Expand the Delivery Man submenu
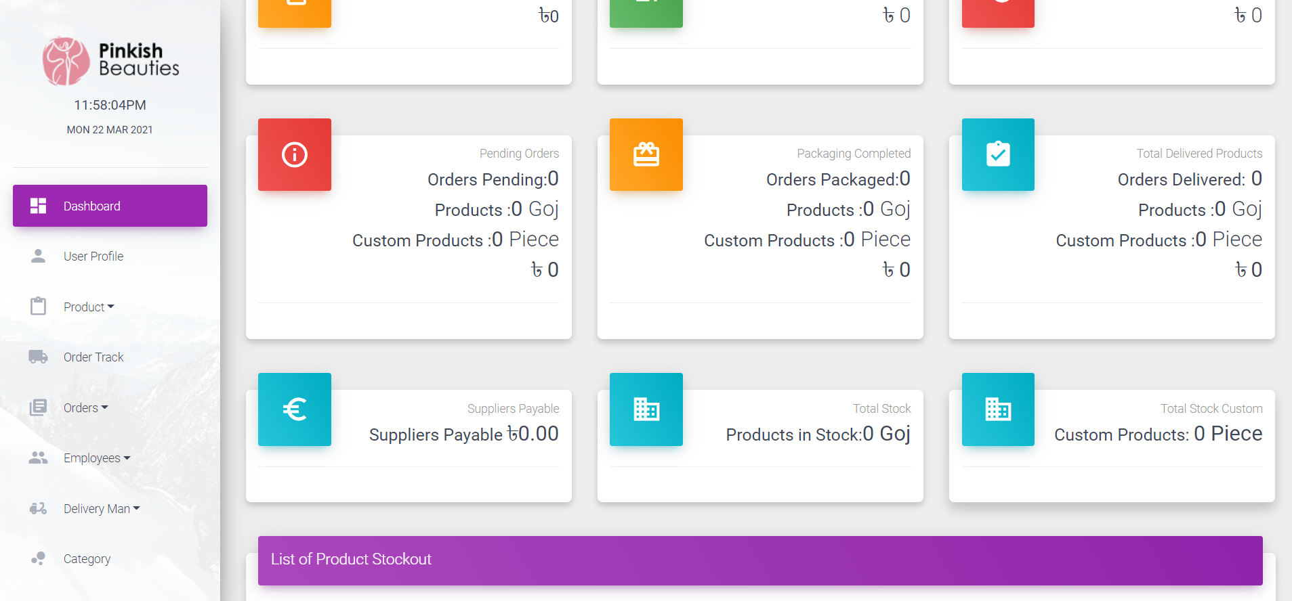The image size is (1292, 601). pyautogui.click(x=102, y=508)
